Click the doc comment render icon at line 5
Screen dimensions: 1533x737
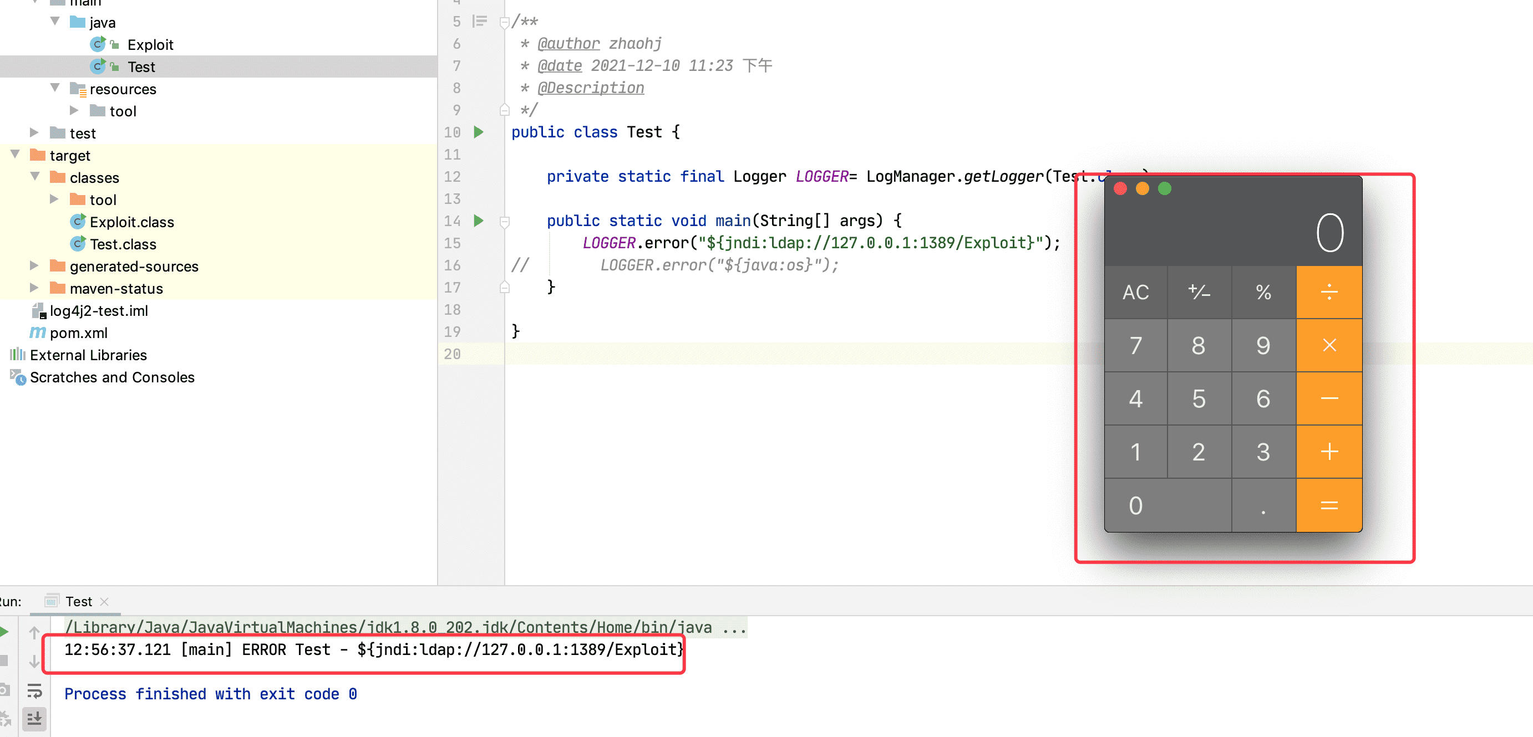480,22
